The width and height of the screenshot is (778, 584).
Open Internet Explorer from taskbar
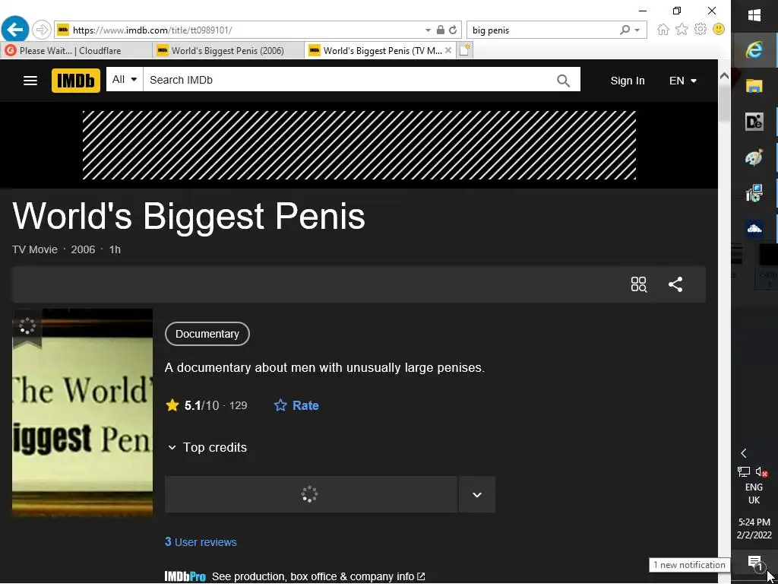754,50
